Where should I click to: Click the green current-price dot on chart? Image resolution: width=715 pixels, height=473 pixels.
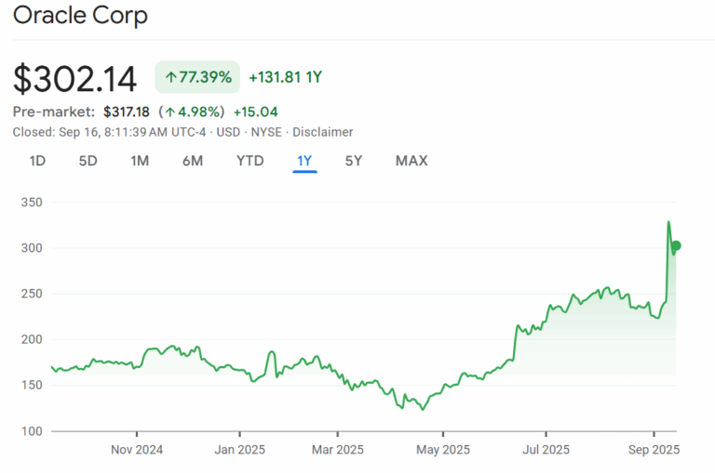pos(676,246)
